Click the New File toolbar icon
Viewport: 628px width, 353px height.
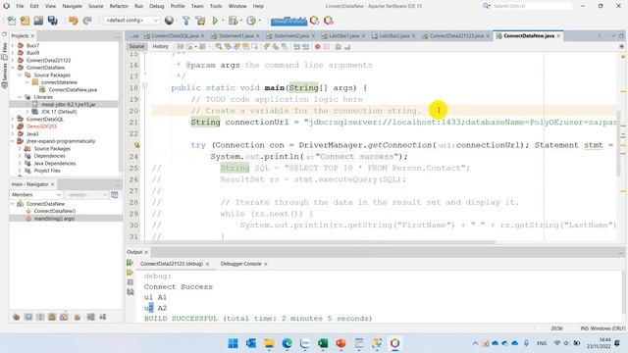coord(12,21)
